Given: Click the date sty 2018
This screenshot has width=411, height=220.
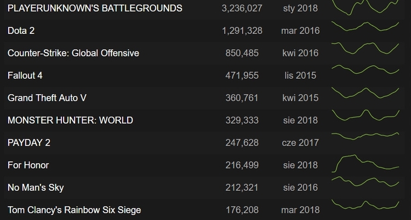Looking at the screenshot, I should [x=300, y=8].
